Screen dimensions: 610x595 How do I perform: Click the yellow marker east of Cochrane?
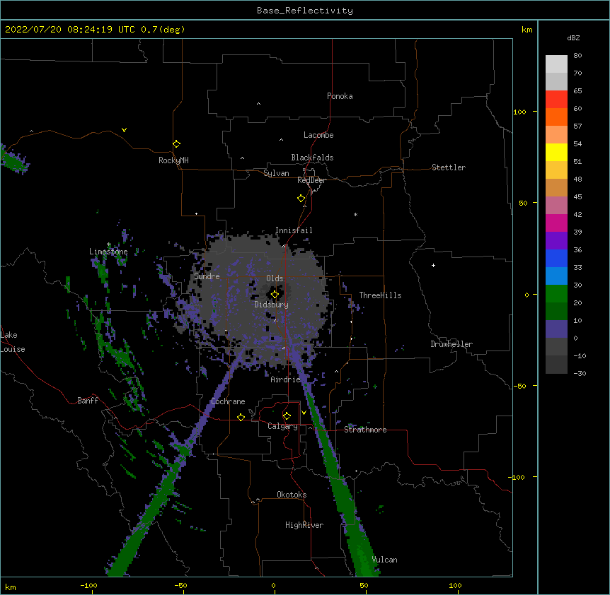pos(241,417)
